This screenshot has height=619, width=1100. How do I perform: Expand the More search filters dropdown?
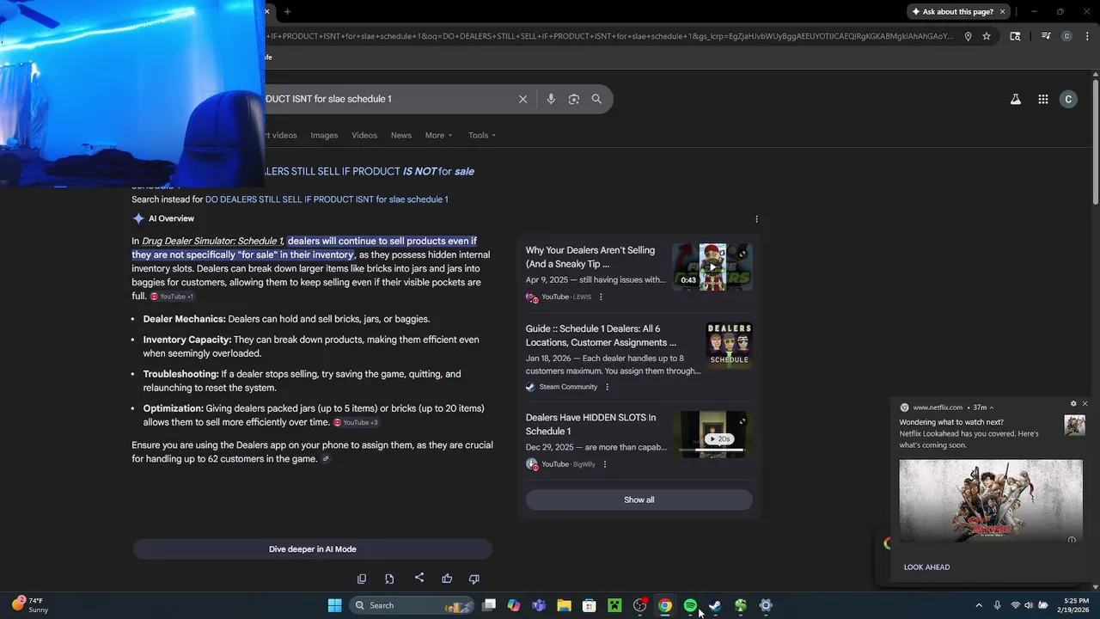tap(438, 136)
